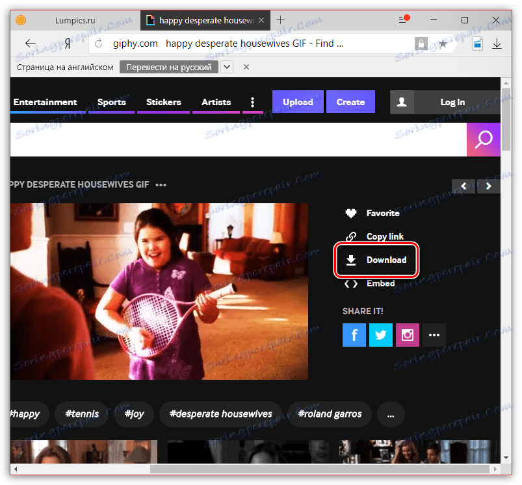Open the browser menu with notification dot
The width and height of the screenshot is (522, 485).
coord(404,19)
